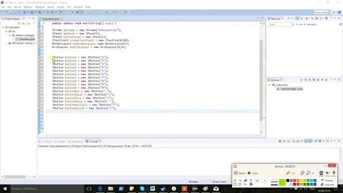Select the rectangle shape tool in recorder
This screenshot has width=343, height=193.
[x=235, y=184]
